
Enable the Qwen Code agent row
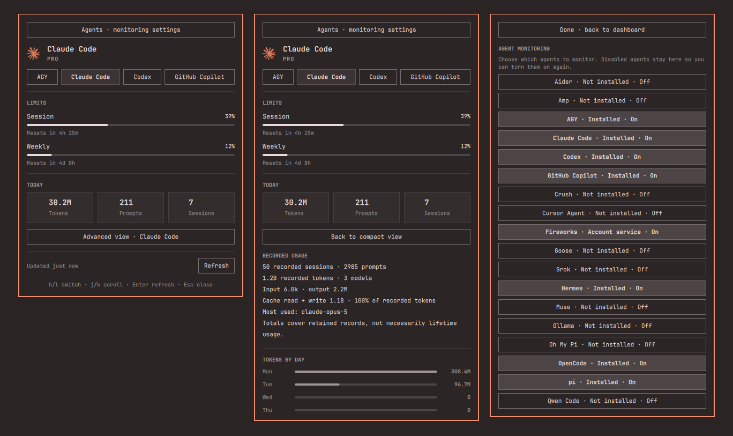point(602,401)
